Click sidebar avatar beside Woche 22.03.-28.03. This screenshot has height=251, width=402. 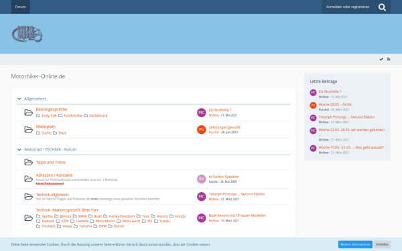[x=313, y=131]
